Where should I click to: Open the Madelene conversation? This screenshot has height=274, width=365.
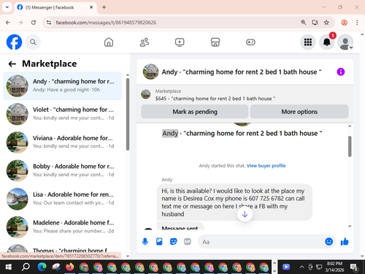click(63, 227)
